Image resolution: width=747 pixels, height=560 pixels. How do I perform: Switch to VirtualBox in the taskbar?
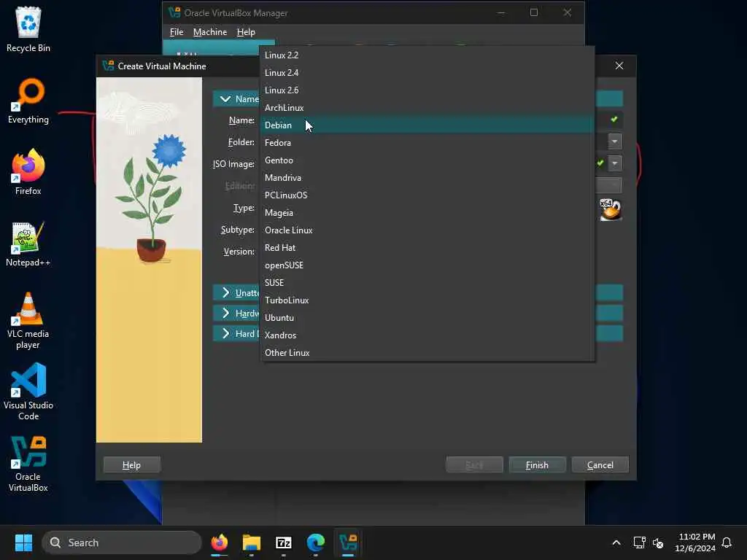point(348,542)
